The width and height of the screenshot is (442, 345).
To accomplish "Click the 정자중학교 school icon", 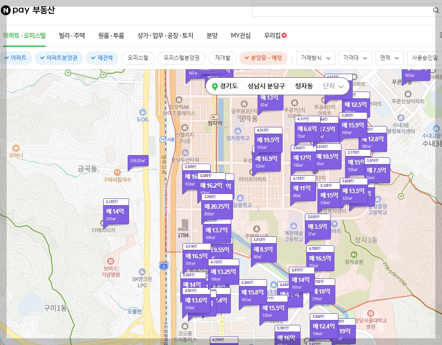I will (238, 131).
